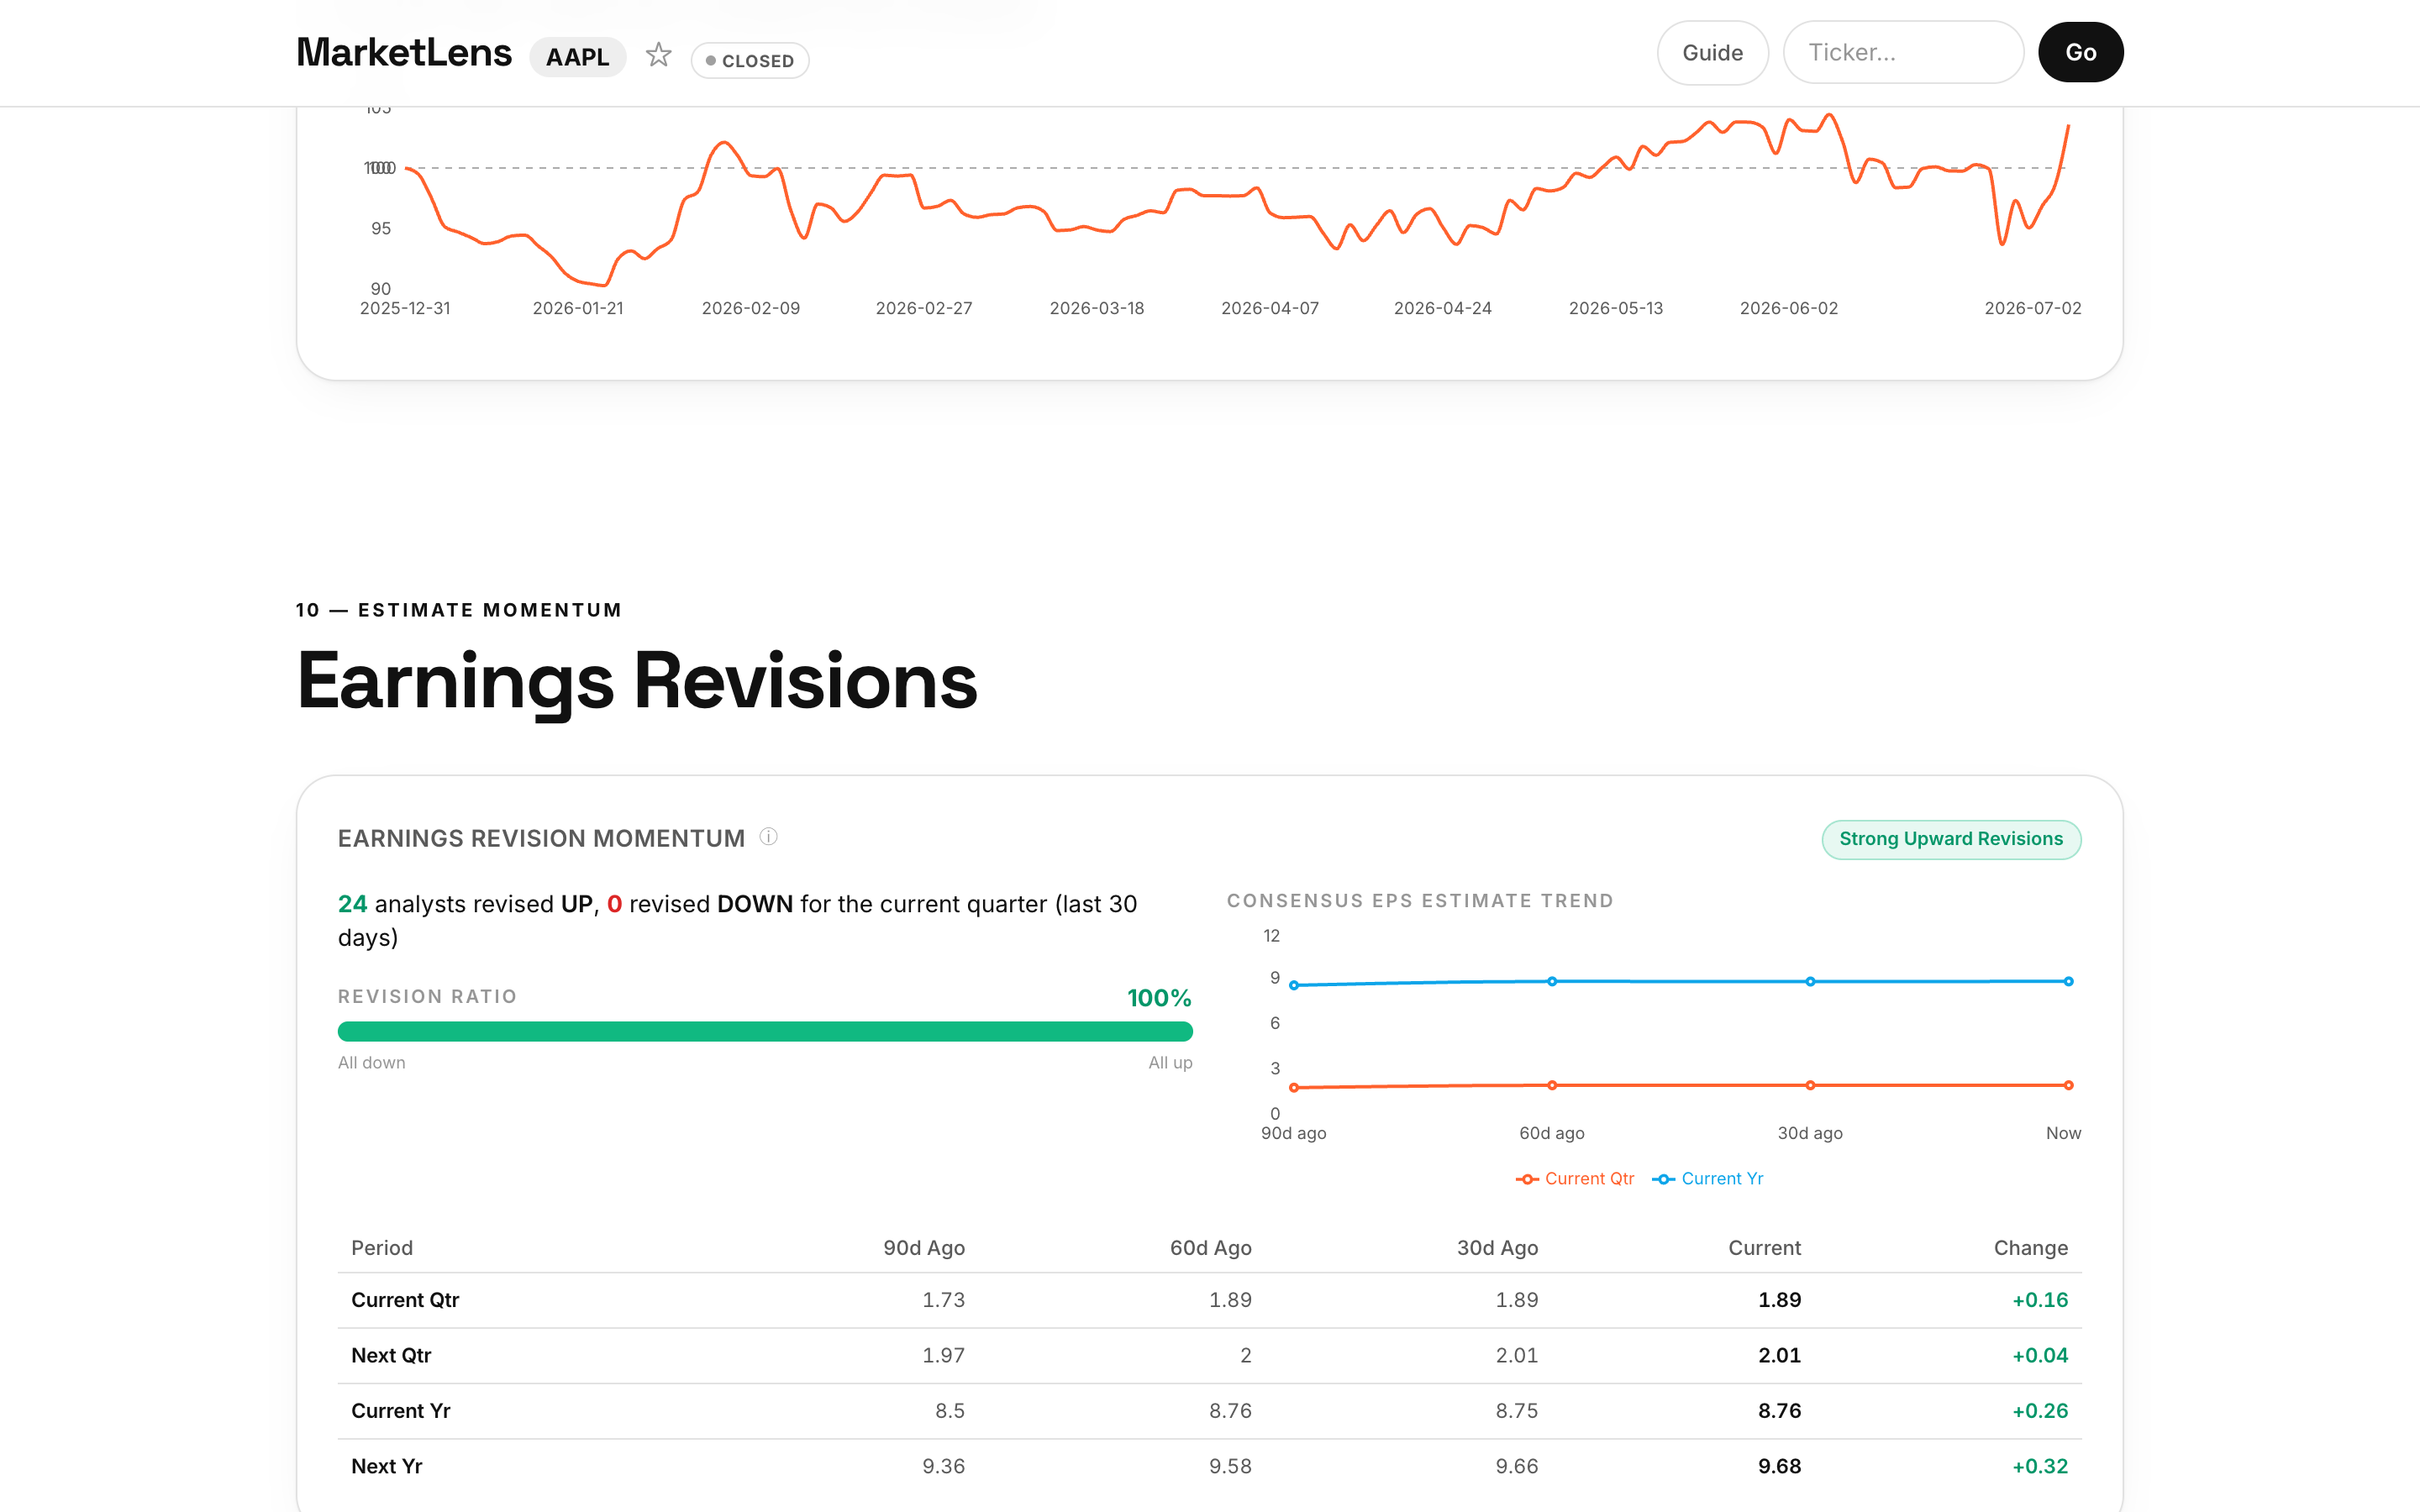This screenshot has width=2420, height=1512.
Task: Click the green revision ratio progress bar
Action: [765, 1031]
